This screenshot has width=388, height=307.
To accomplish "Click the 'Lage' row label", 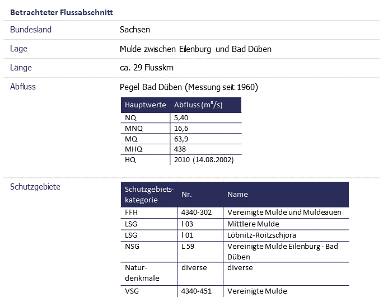I will pyautogui.click(x=18, y=49).
